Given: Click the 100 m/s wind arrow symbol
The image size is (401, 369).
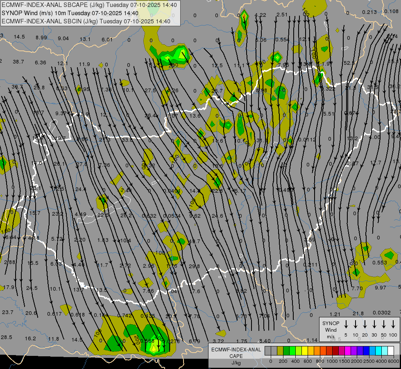Looking at the screenshot, I should coord(393,324).
